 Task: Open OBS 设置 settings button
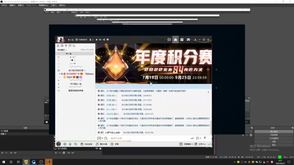pos(274,142)
